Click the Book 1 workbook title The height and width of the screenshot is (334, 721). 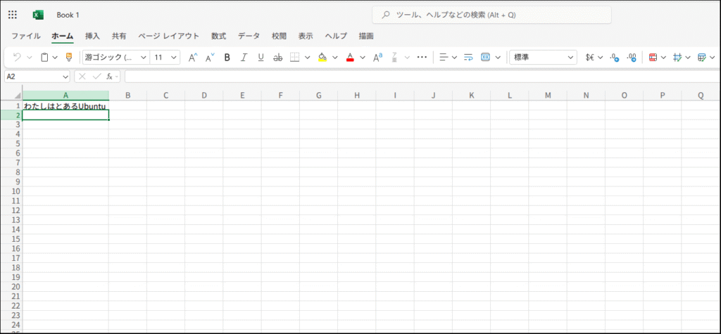(68, 15)
